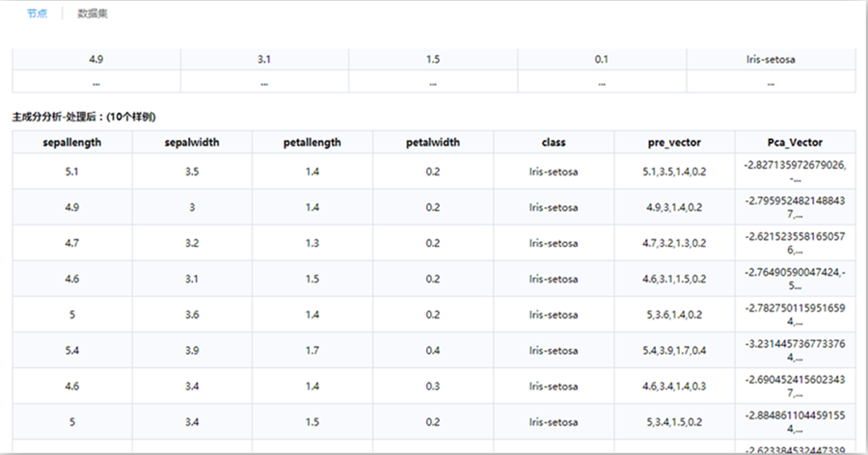Screen dimensions: 868x455
Task: Click the class column header
Action: click(554, 143)
